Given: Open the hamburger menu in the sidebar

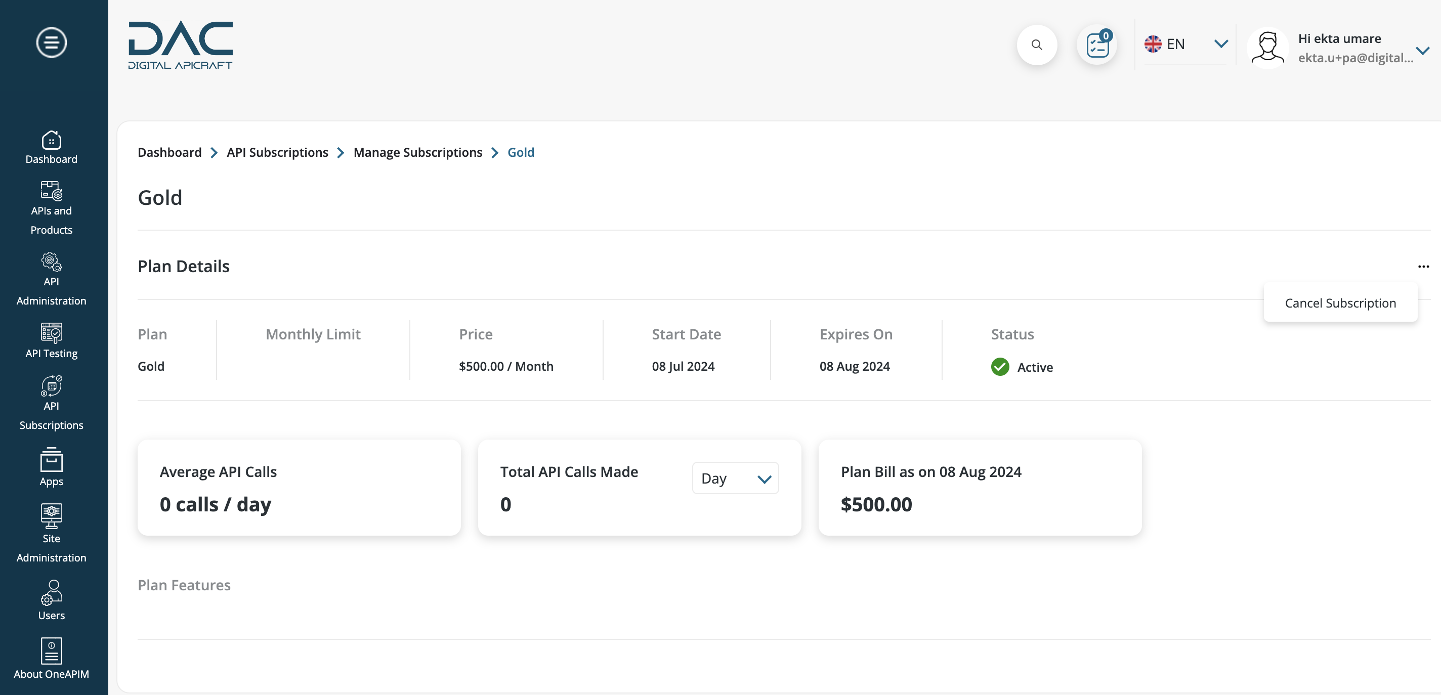Looking at the screenshot, I should point(52,42).
